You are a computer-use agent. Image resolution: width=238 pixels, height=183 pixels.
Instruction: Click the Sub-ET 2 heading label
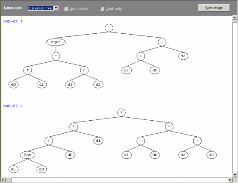click(x=13, y=106)
